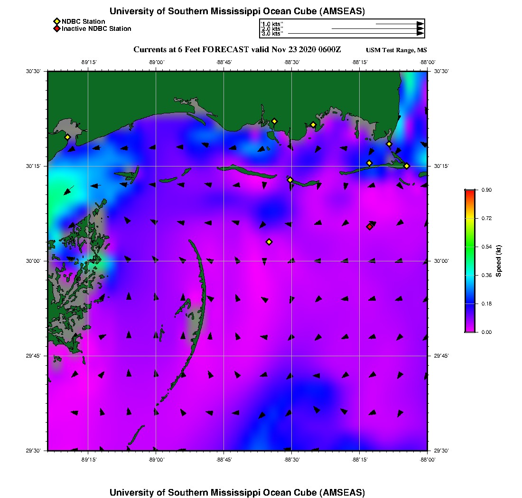Select the red inactive station marker on the map

point(370,227)
